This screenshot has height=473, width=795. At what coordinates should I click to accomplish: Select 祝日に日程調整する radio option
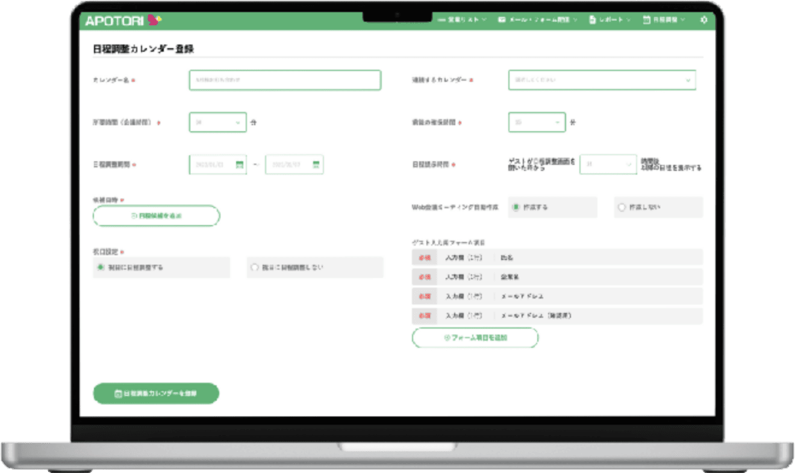click(x=101, y=267)
